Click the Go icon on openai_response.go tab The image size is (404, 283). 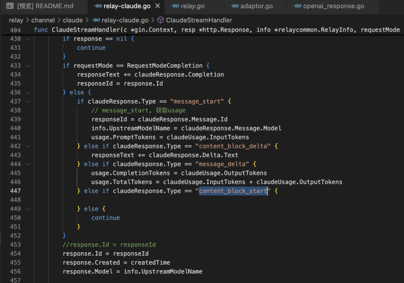coord(297,6)
